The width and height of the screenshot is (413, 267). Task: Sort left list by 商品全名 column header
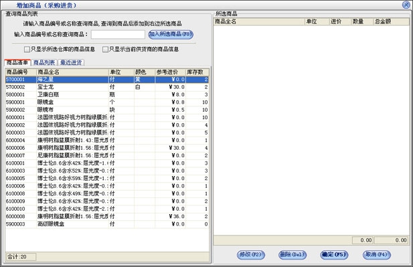pos(72,72)
